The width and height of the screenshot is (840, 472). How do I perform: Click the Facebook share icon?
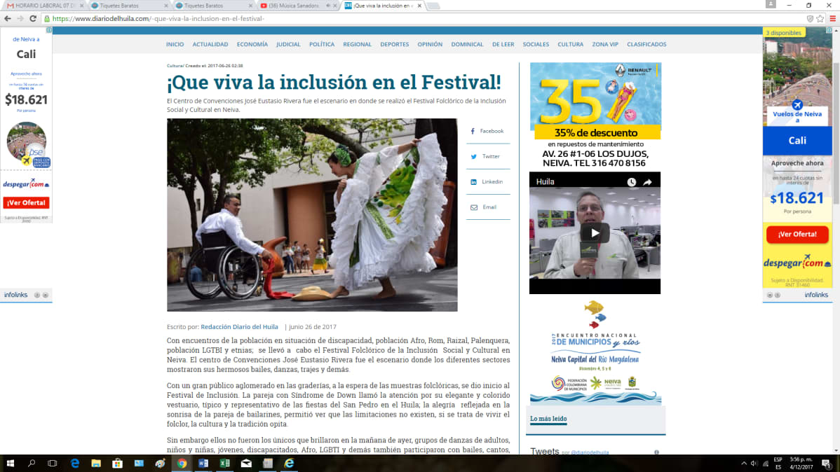coord(473,131)
